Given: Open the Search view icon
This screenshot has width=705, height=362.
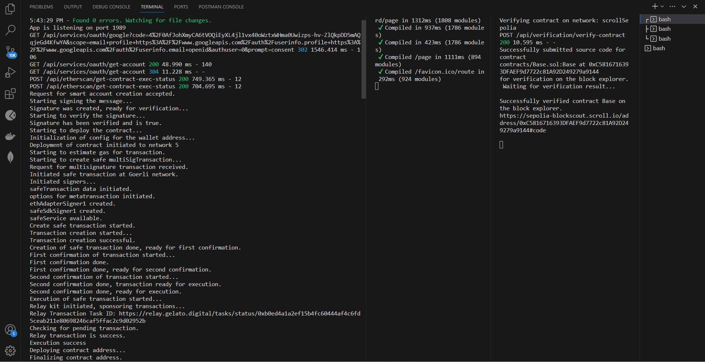Looking at the screenshot, I should [x=10, y=30].
